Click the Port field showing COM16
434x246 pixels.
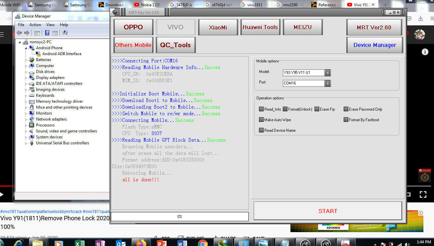(x=304, y=83)
